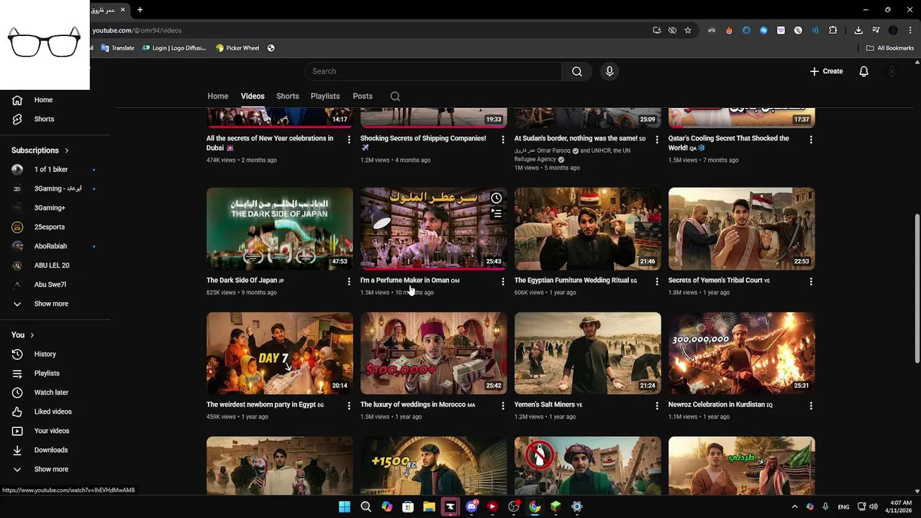Screen dimensions: 921x518
Task: Open YouTube notifications bell
Action: tap(863, 71)
